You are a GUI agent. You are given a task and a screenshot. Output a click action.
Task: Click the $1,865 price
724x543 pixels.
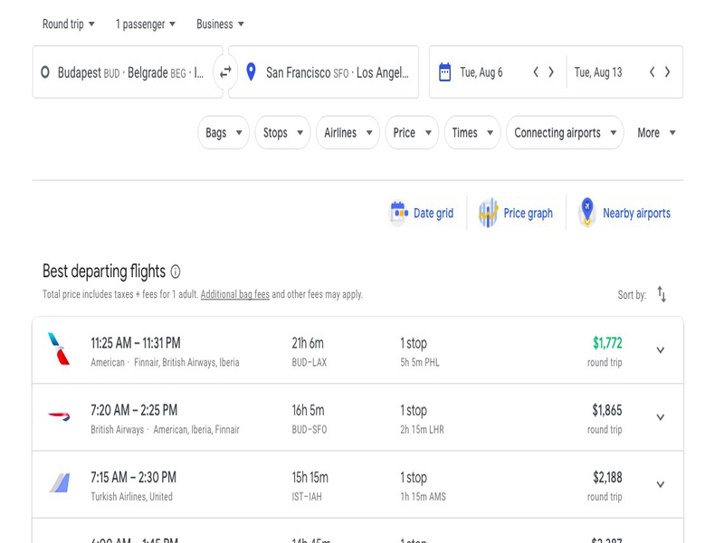(607, 410)
